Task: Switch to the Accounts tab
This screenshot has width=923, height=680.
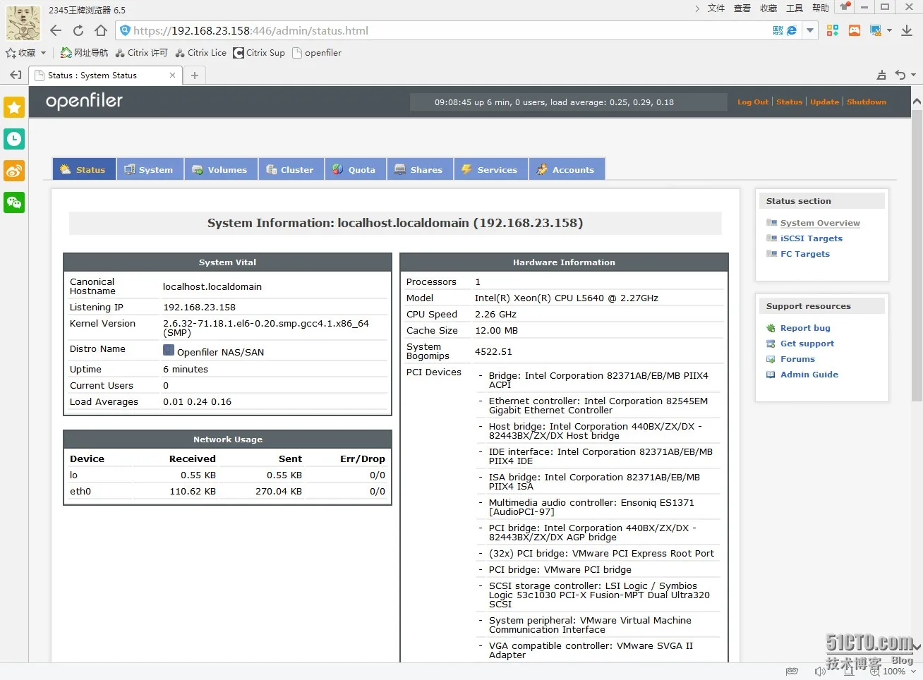Action: click(x=567, y=169)
